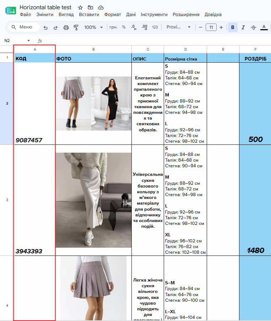
Task: Open the Формат menu
Action: coord(113,15)
